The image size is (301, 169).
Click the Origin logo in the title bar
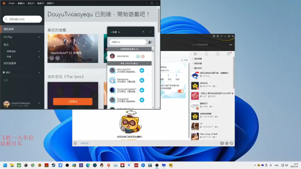tap(4, 3)
